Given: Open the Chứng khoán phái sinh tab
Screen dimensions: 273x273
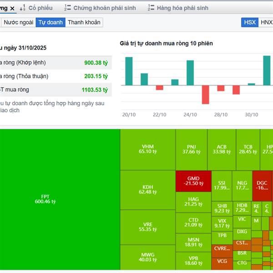Looking at the screenshot, I should (105, 8).
